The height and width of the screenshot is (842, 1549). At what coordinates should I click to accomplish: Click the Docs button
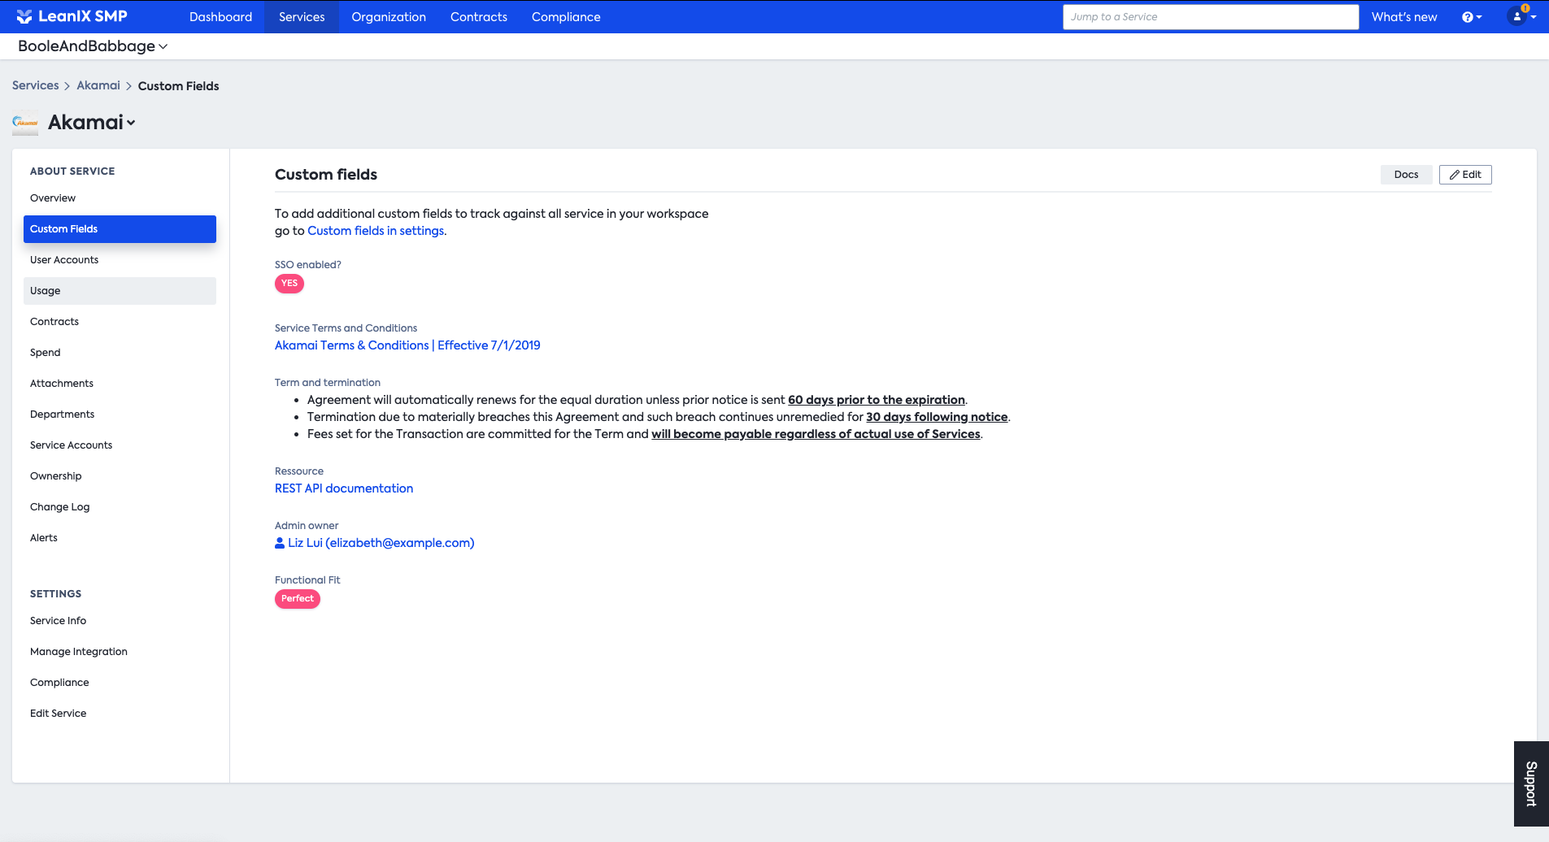[x=1406, y=175]
